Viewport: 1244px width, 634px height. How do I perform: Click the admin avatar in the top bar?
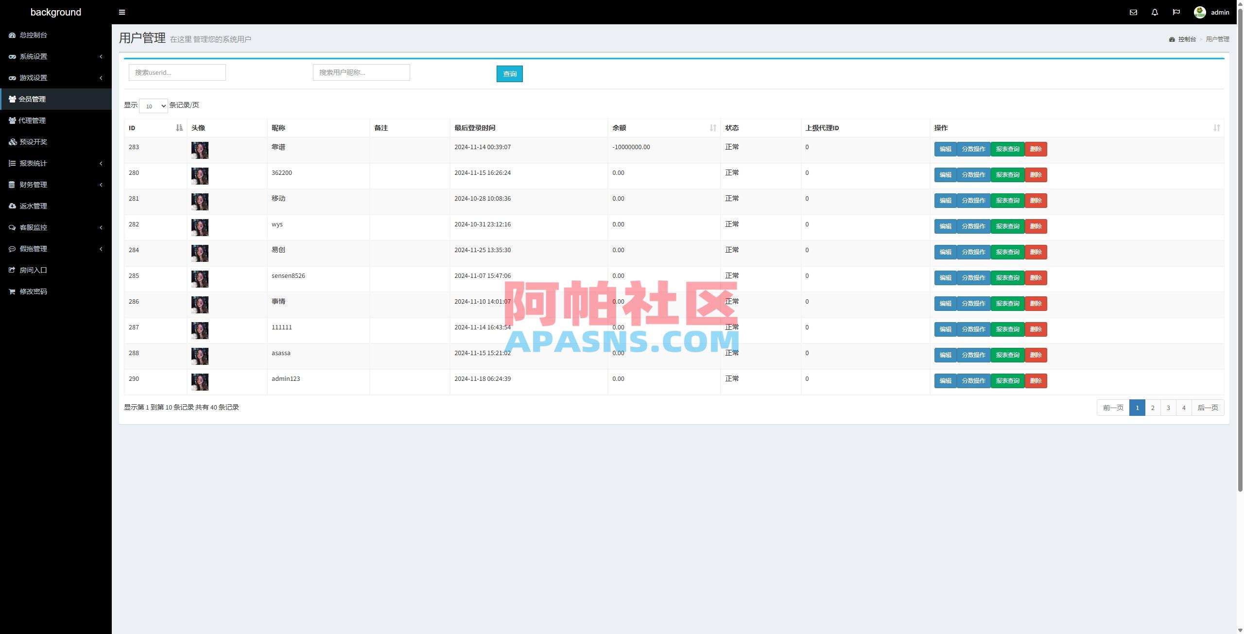[1200, 12]
